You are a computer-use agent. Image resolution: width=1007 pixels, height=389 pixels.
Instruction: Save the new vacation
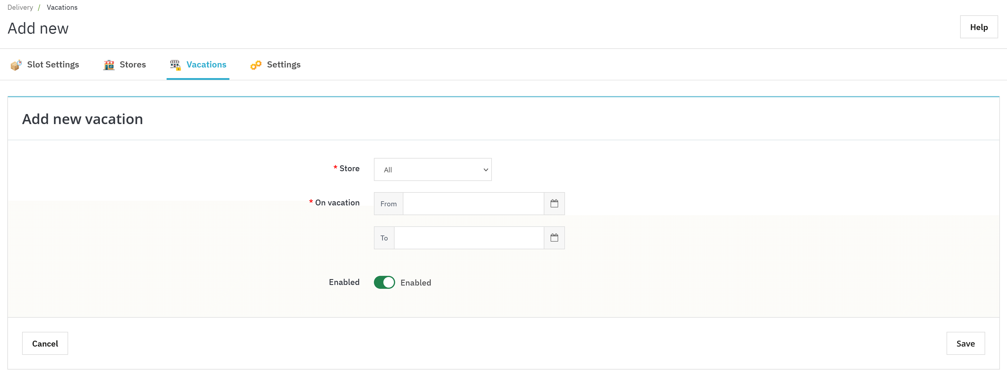(965, 343)
